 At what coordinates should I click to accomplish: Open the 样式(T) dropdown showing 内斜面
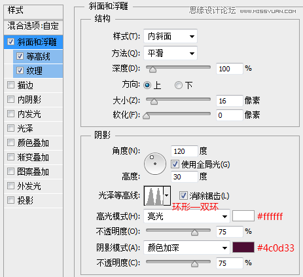click(170, 36)
